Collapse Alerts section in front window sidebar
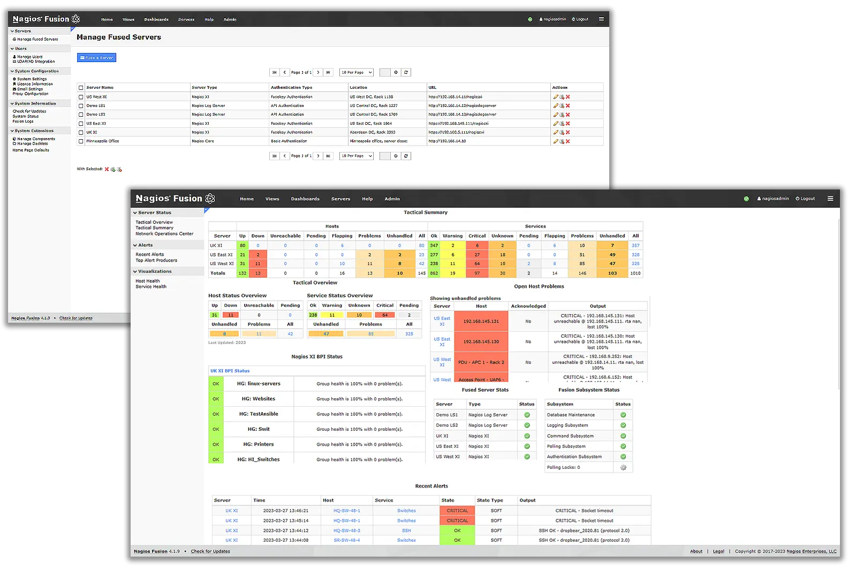848x578 pixels. 168,245
